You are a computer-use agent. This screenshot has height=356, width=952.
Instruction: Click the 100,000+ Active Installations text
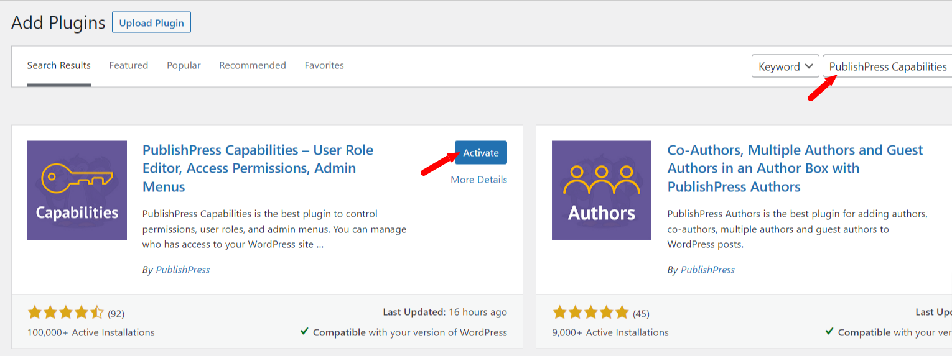click(91, 332)
